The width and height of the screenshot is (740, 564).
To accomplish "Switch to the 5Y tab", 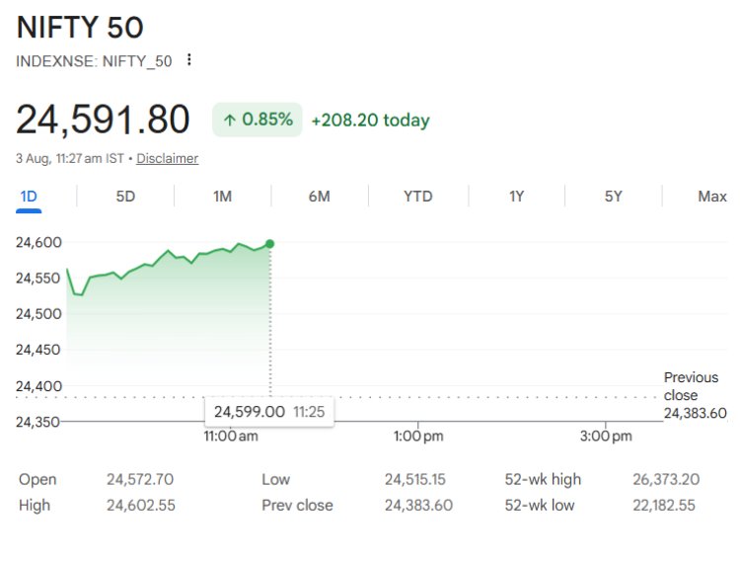I will coord(614,197).
